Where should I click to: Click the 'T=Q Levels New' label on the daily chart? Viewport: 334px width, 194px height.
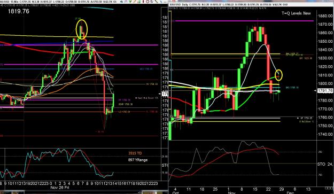(x=296, y=13)
